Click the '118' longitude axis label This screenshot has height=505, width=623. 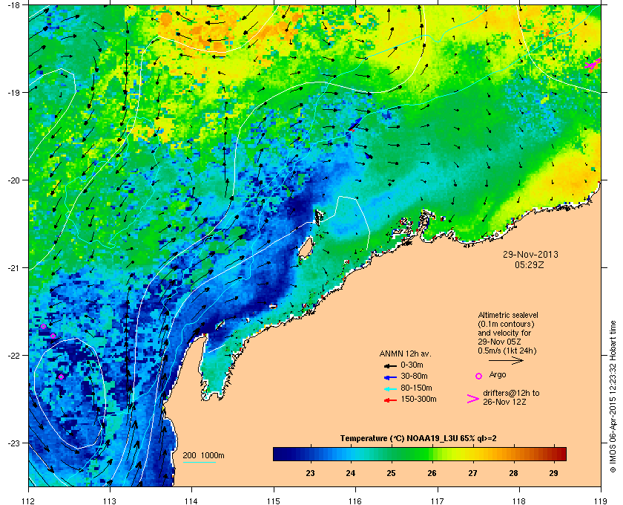(x=519, y=501)
